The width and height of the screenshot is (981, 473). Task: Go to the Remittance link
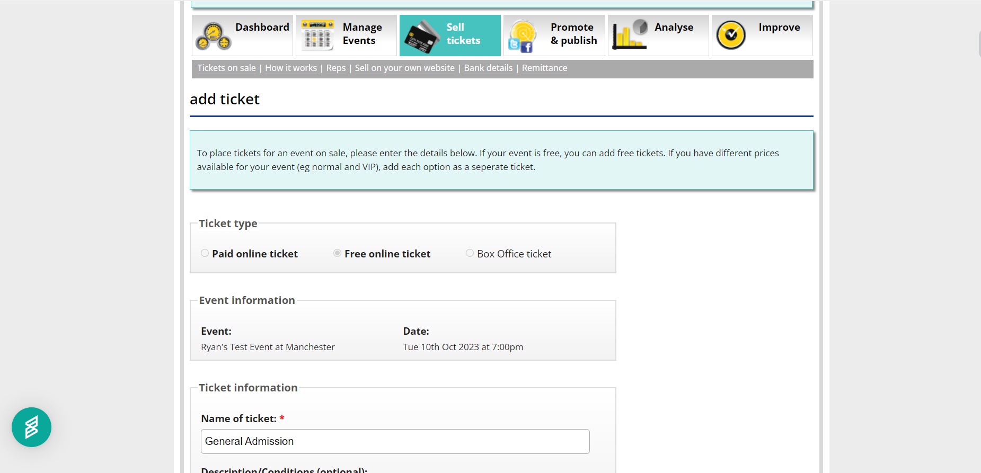(544, 68)
